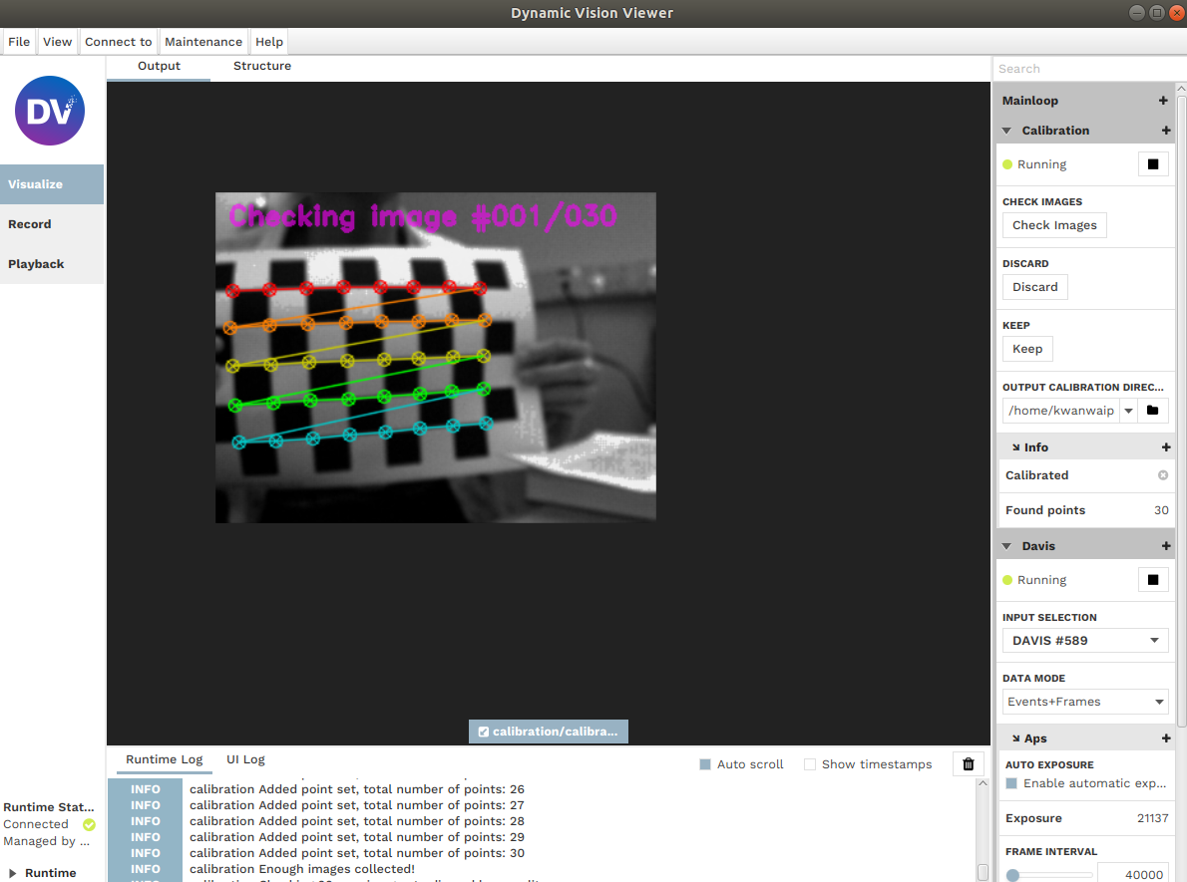Click the Exposure value 21137

point(1152,817)
